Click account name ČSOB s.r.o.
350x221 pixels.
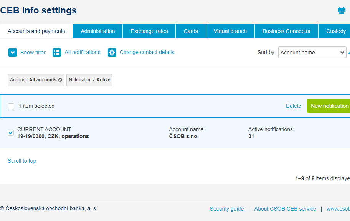pos(184,136)
